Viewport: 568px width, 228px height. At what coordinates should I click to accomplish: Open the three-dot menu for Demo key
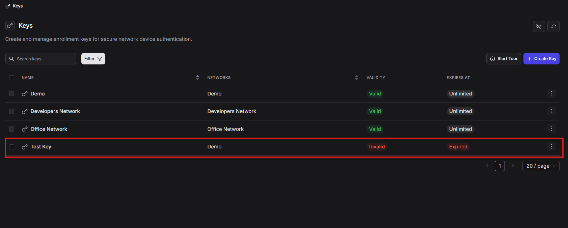tap(551, 93)
